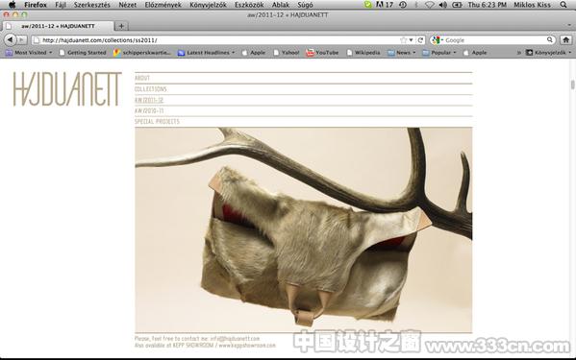Open the Eszközök menu
576x360 pixels.
click(249, 5)
